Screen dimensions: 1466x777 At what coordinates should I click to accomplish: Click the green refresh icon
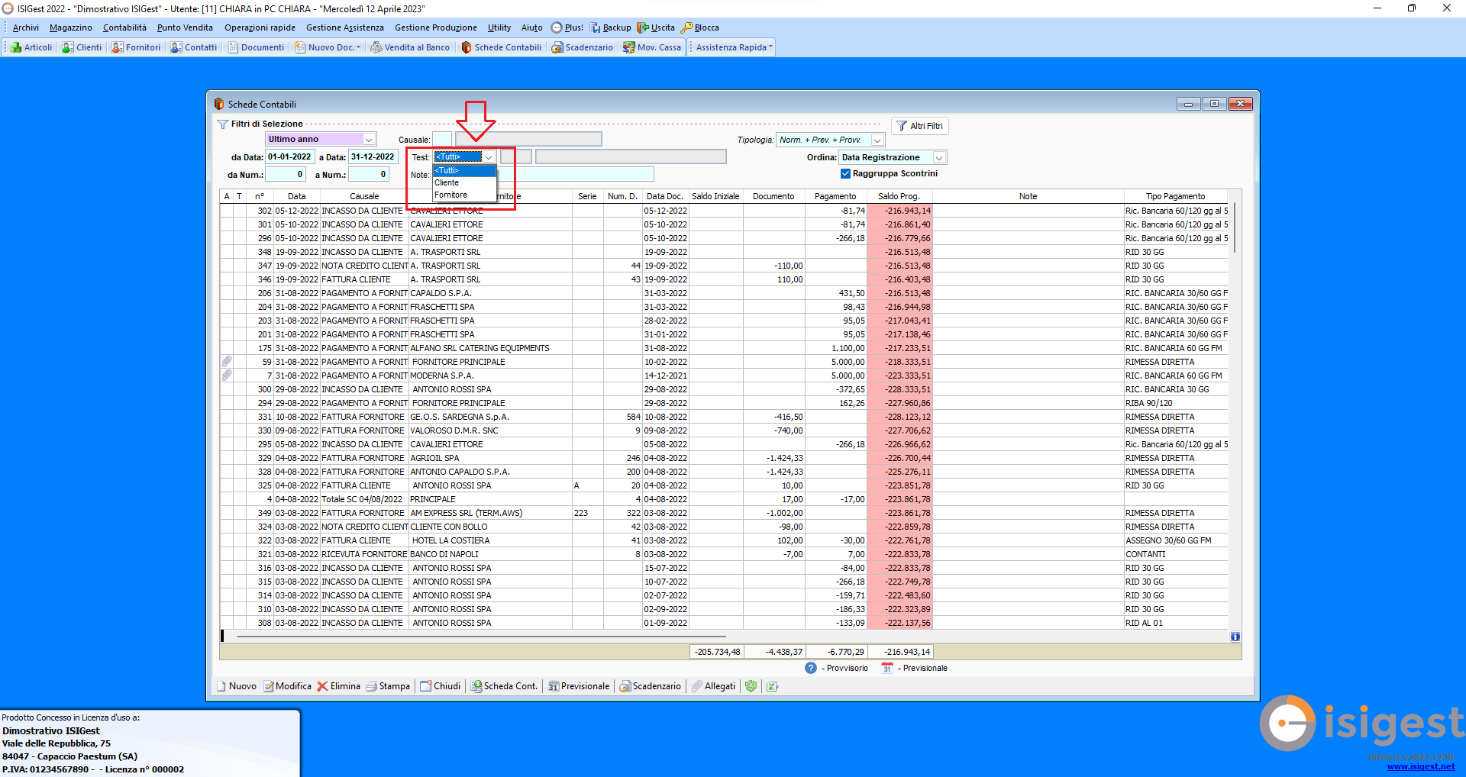[x=751, y=686]
